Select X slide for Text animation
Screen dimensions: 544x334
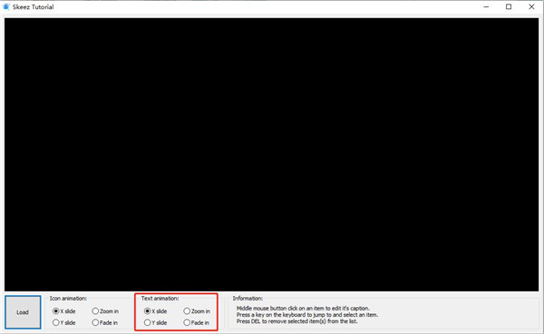155,311
